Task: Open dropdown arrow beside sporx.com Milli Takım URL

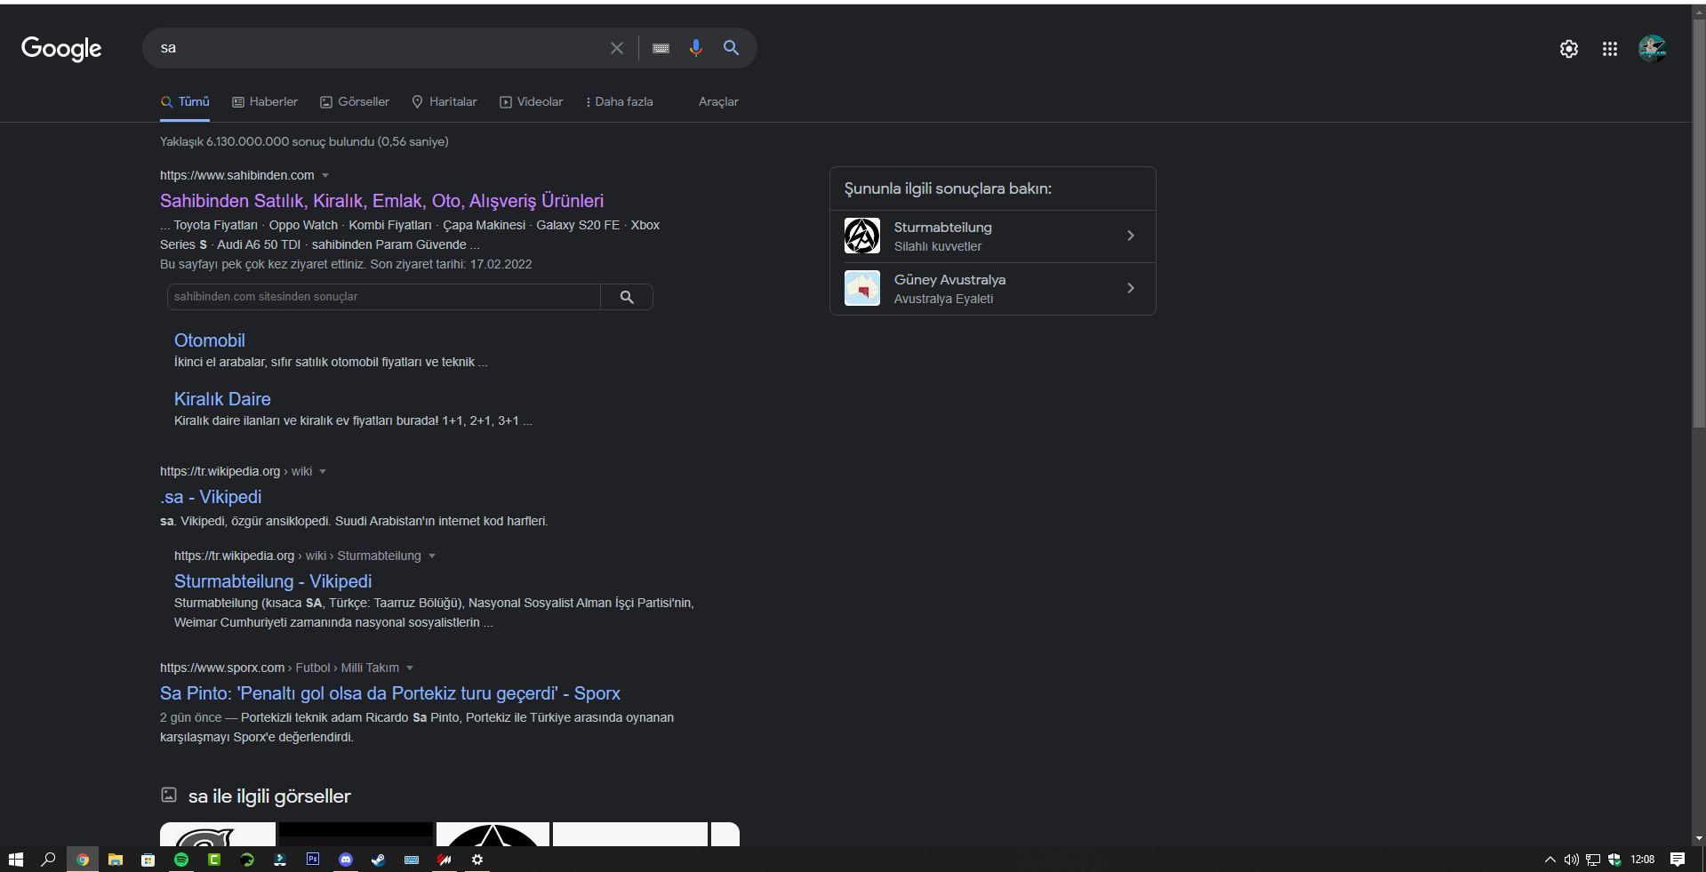Action: [x=410, y=668]
